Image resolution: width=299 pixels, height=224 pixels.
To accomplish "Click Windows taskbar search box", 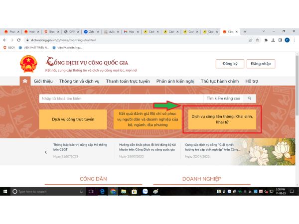I will tap(48, 192).
